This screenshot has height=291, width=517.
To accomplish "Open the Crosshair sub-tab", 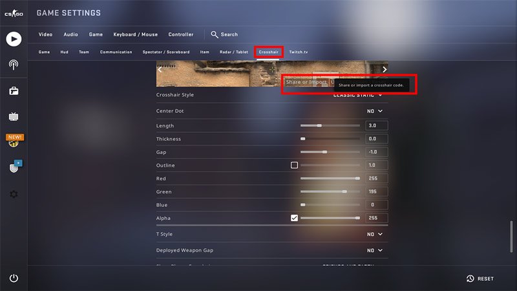I will coord(268,52).
